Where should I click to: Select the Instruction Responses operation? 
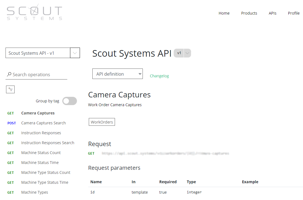pyautogui.click(x=41, y=133)
